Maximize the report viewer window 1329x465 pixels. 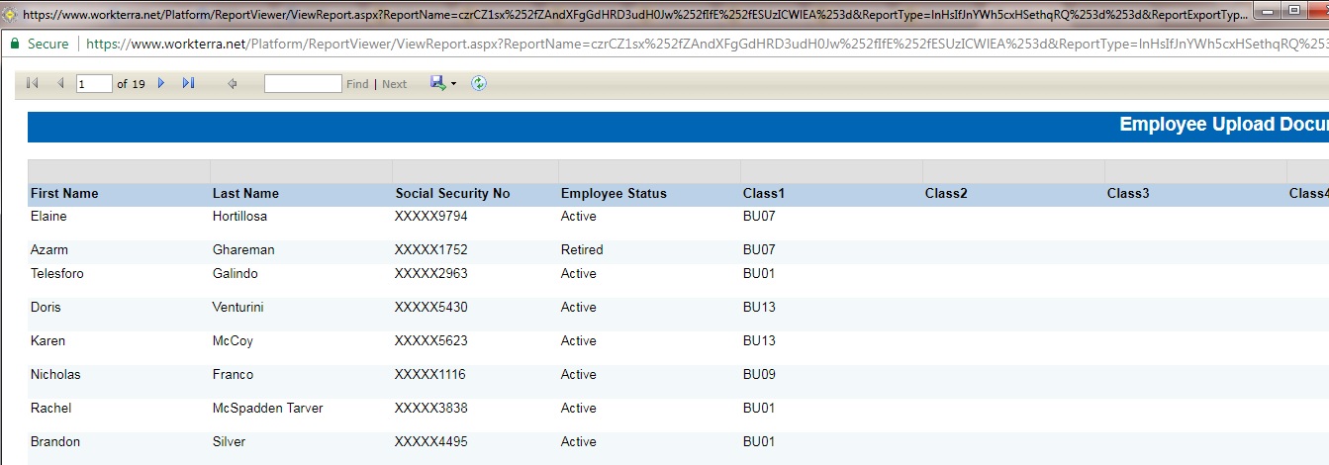[x=1291, y=10]
